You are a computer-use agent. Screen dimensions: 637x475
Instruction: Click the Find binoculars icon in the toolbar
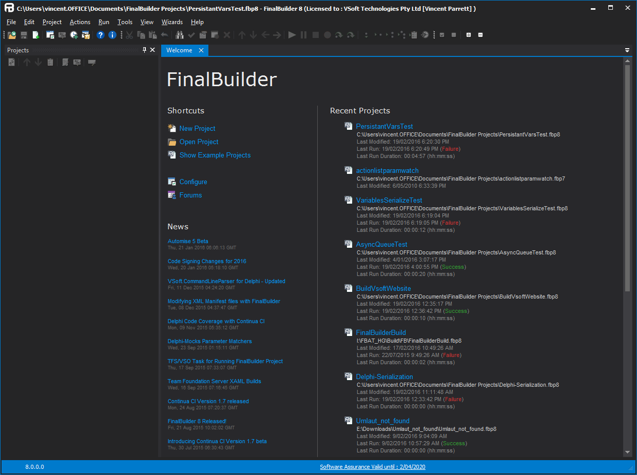(x=180, y=35)
